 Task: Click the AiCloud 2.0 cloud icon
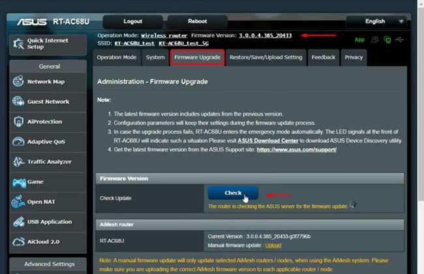pyautogui.click(x=18, y=241)
